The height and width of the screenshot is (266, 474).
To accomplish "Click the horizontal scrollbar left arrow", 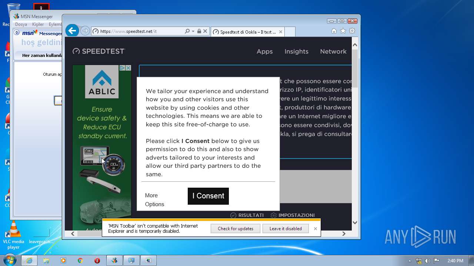I will (73, 233).
